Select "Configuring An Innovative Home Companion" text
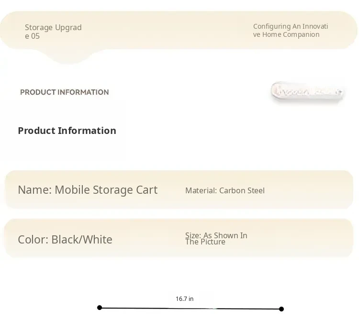Image resolution: width=359 pixels, height=321 pixels. (291, 30)
